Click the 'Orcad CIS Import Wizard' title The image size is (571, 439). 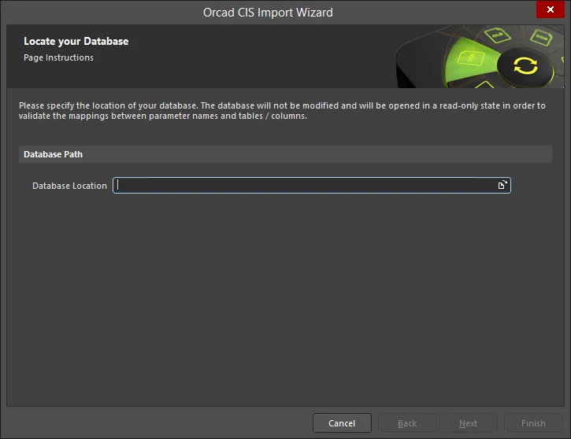coord(268,13)
